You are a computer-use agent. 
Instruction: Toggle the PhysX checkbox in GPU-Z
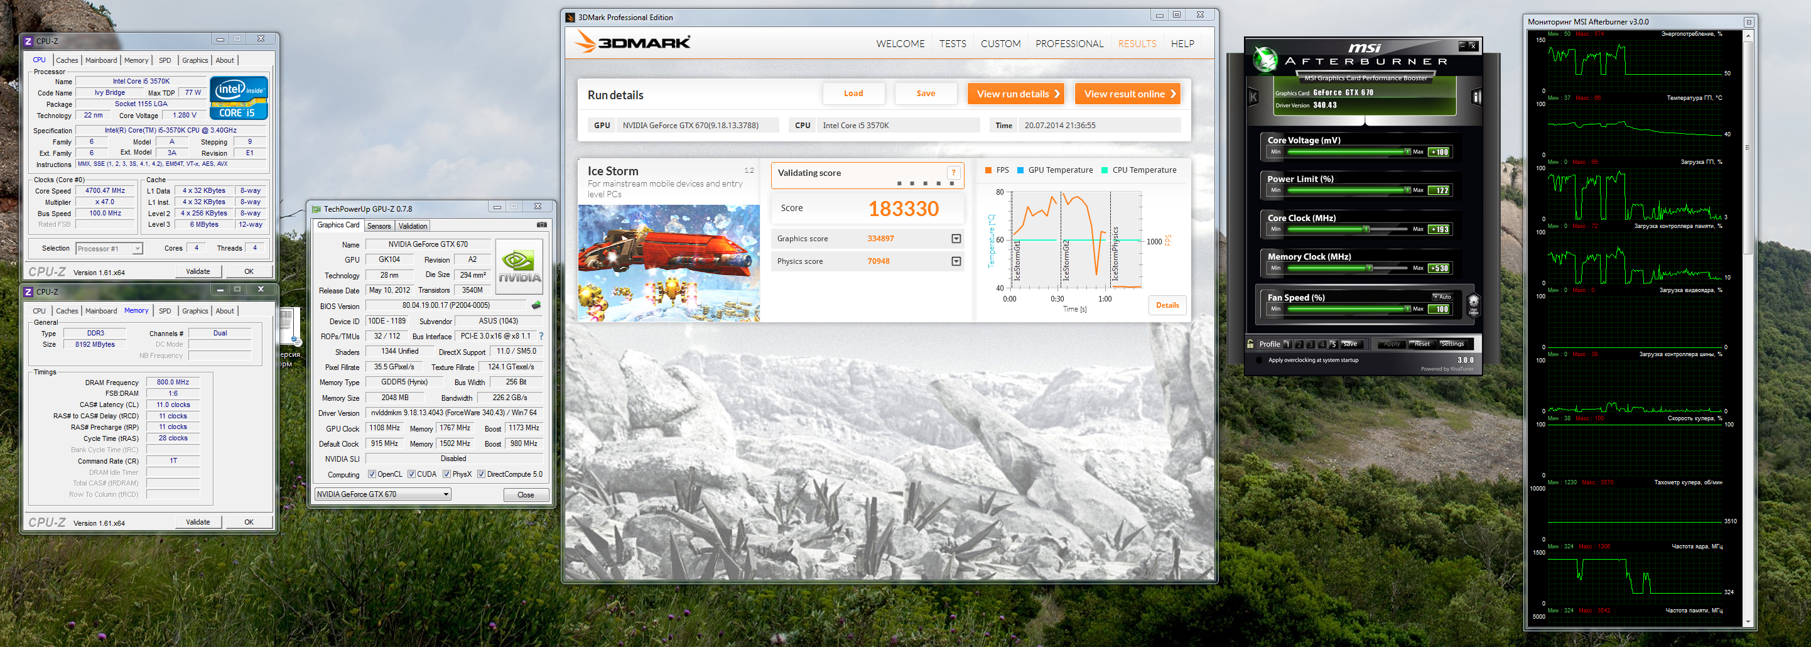tap(446, 474)
